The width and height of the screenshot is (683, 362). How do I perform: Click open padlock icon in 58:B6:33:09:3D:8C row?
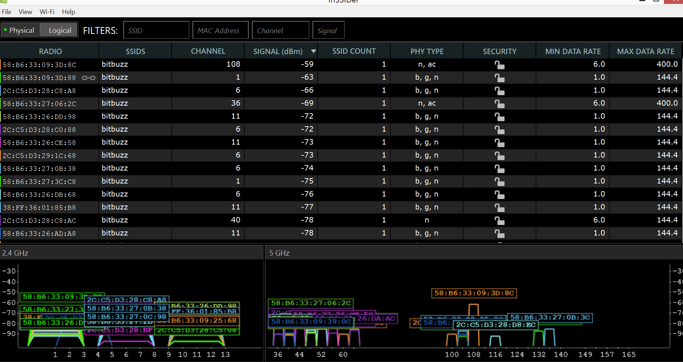click(499, 65)
